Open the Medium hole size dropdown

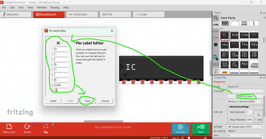pyautogui.click(x=245, y=101)
